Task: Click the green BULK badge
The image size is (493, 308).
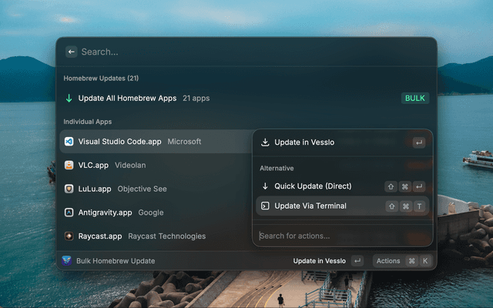Action: [415, 99]
